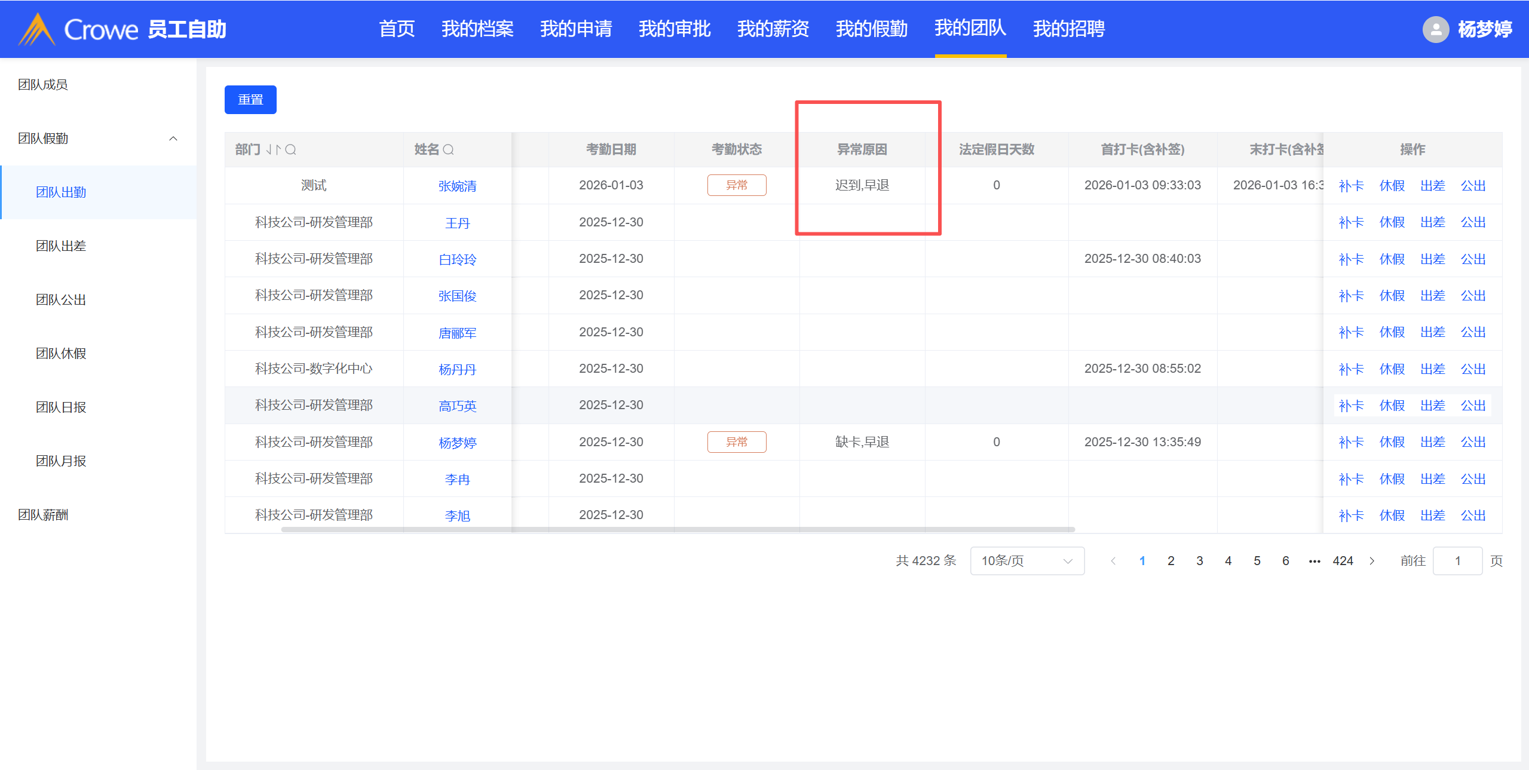
Task: Open the 10条/页 page size dropdown
Action: click(1027, 561)
